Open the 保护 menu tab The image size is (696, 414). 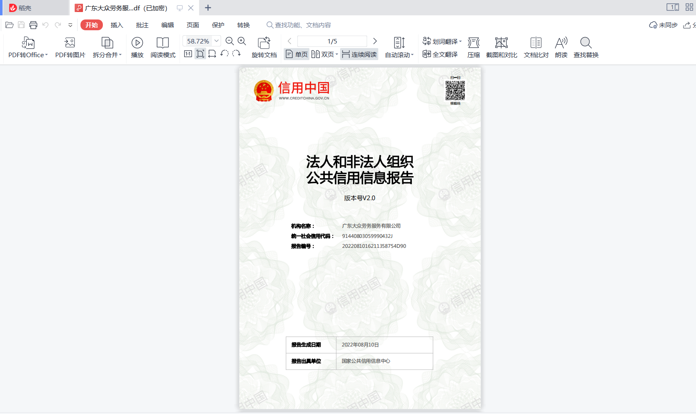pos(218,25)
